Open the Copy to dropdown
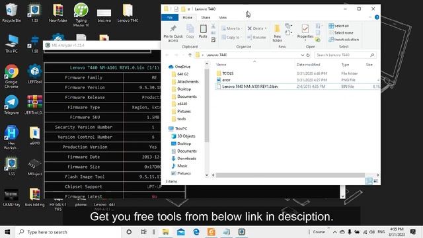 click(x=232, y=37)
